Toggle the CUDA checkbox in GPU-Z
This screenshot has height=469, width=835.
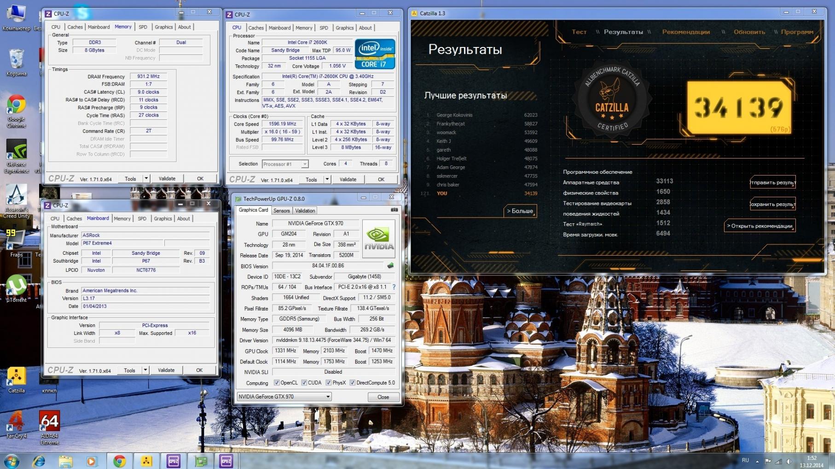[x=304, y=383]
